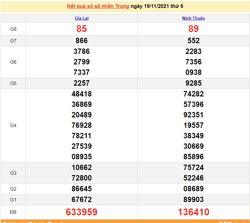250x223 pixels.
Task: Click the G4 row label
Action: coord(13,126)
